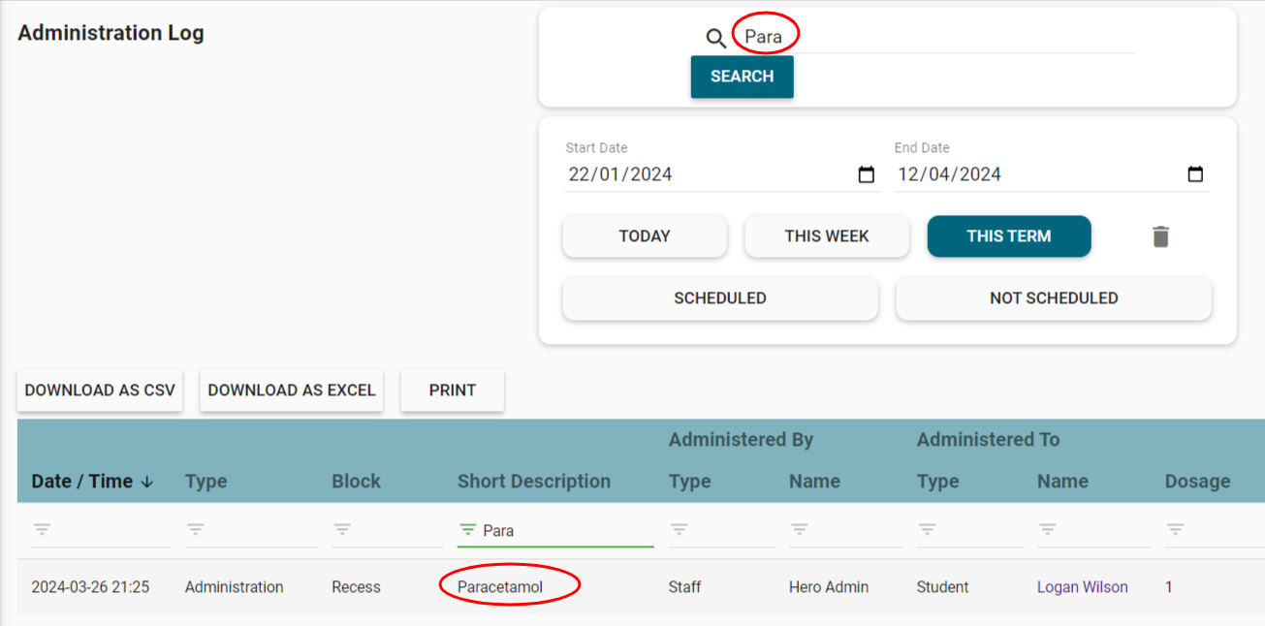This screenshot has width=1265, height=626.
Task: Open the Start Date calendar picker icon
Action: pos(866,175)
